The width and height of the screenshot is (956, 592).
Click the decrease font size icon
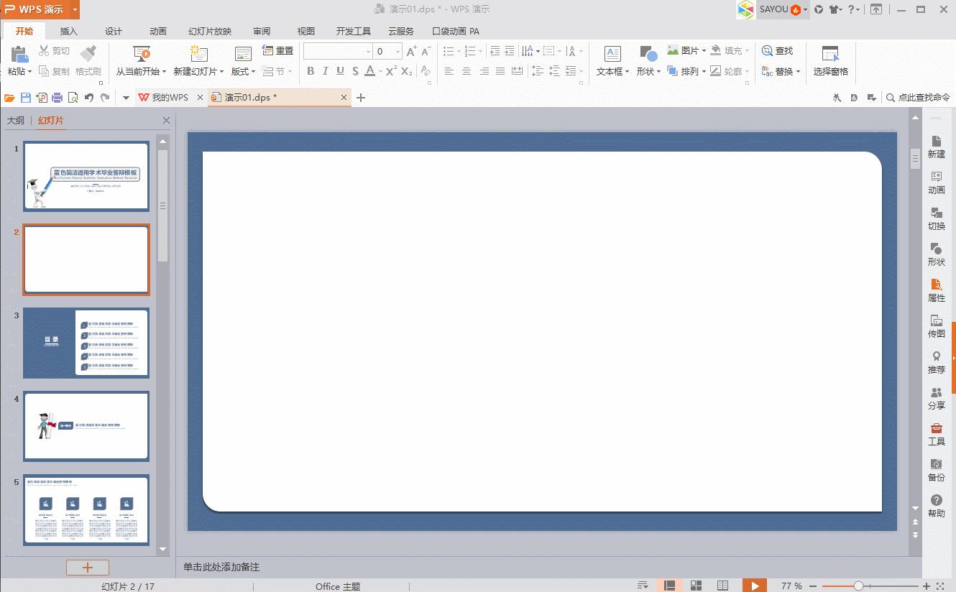tap(426, 51)
